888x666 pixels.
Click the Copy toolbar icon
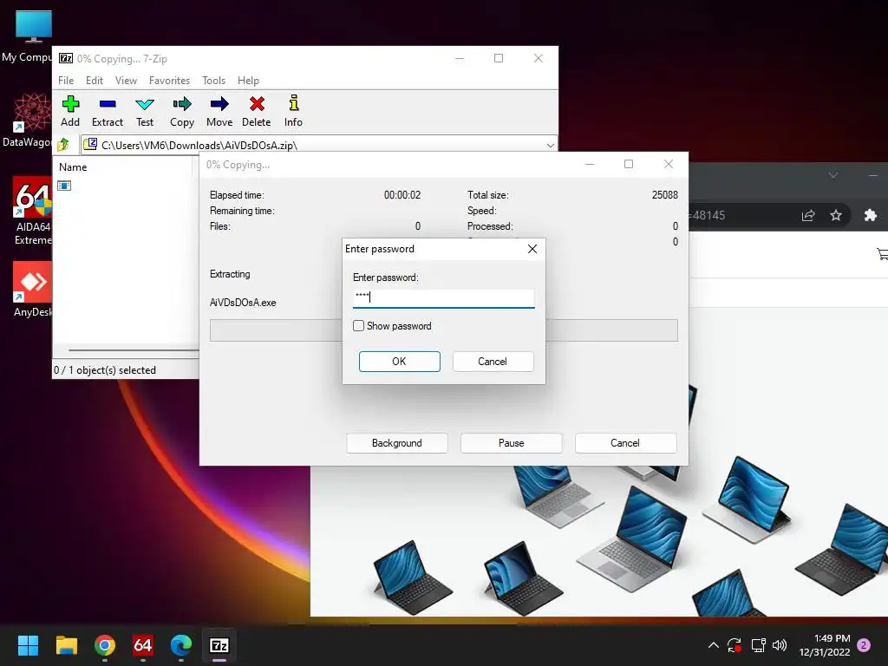(x=182, y=111)
